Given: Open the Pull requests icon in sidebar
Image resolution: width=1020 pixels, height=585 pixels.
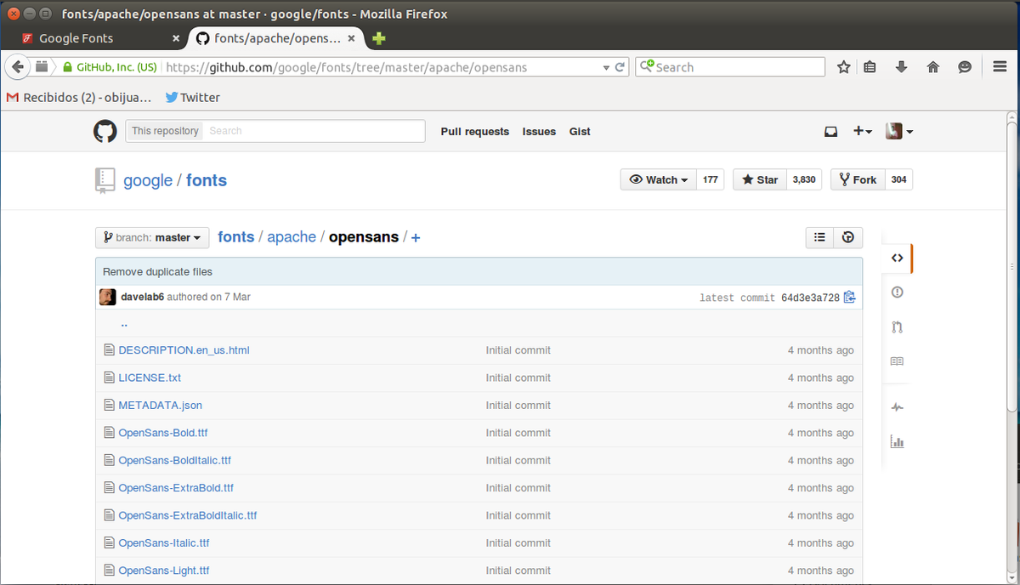Looking at the screenshot, I should (x=897, y=327).
